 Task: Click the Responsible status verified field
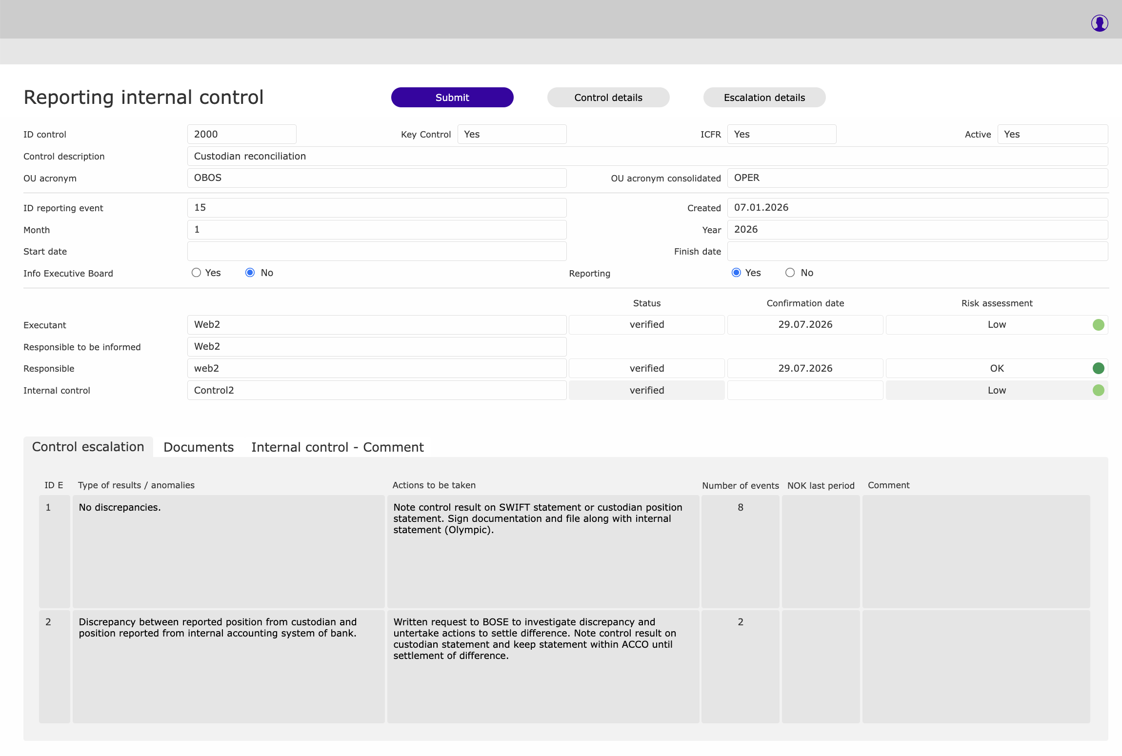647,368
